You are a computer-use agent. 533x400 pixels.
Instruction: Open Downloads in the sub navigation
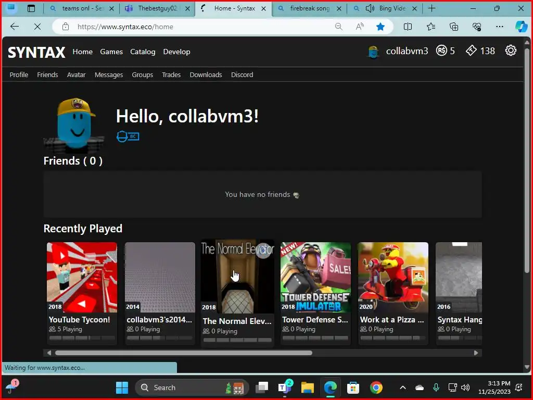coord(206,75)
